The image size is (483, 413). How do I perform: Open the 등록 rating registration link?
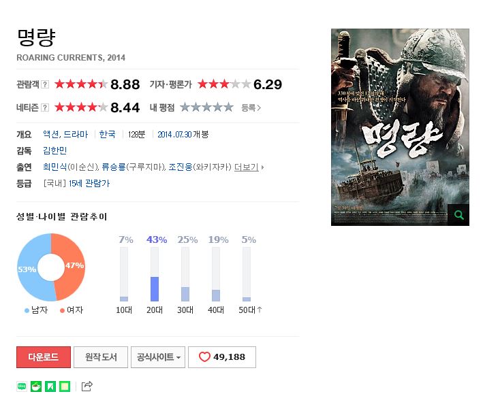pos(251,108)
